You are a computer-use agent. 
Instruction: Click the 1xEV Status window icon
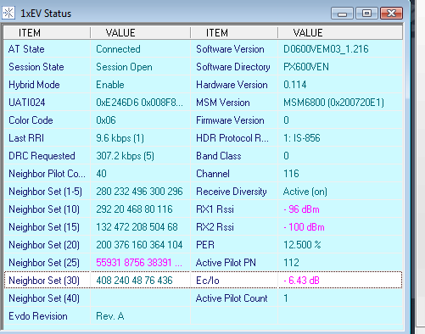[8, 13]
